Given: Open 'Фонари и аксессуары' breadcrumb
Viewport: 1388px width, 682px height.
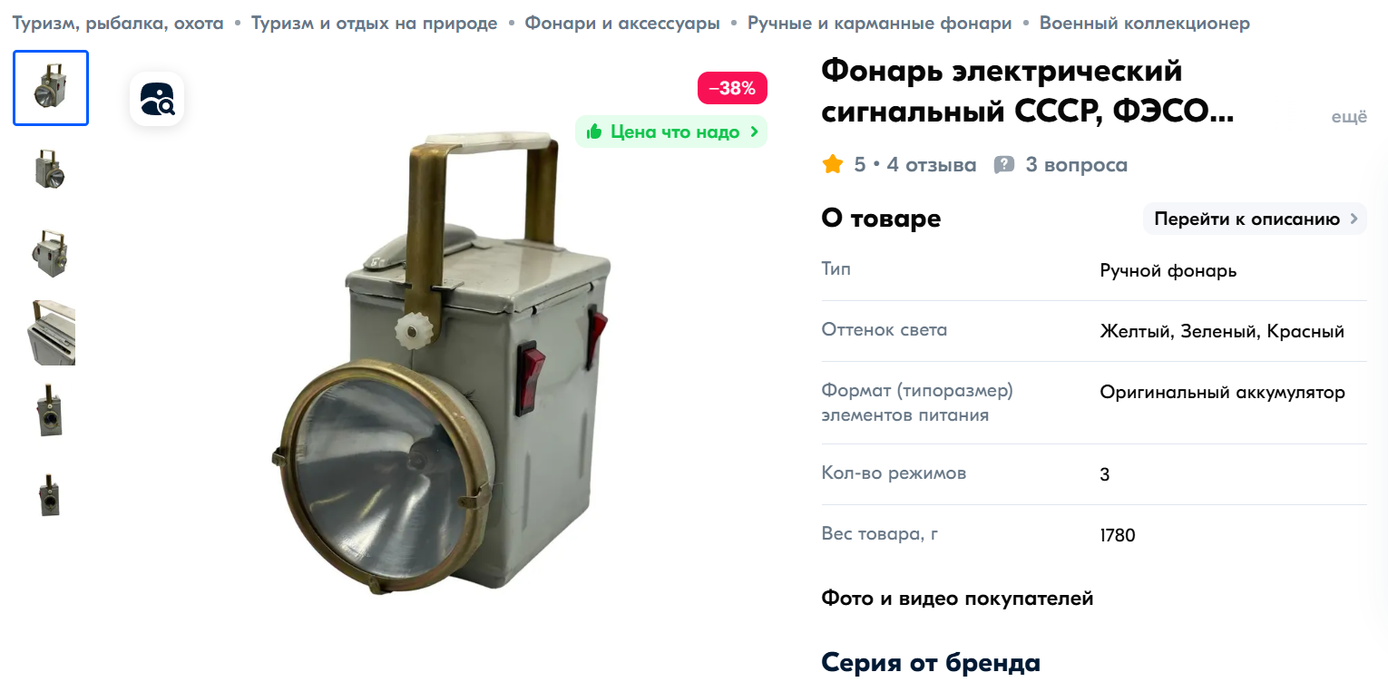Looking at the screenshot, I should point(622,24).
